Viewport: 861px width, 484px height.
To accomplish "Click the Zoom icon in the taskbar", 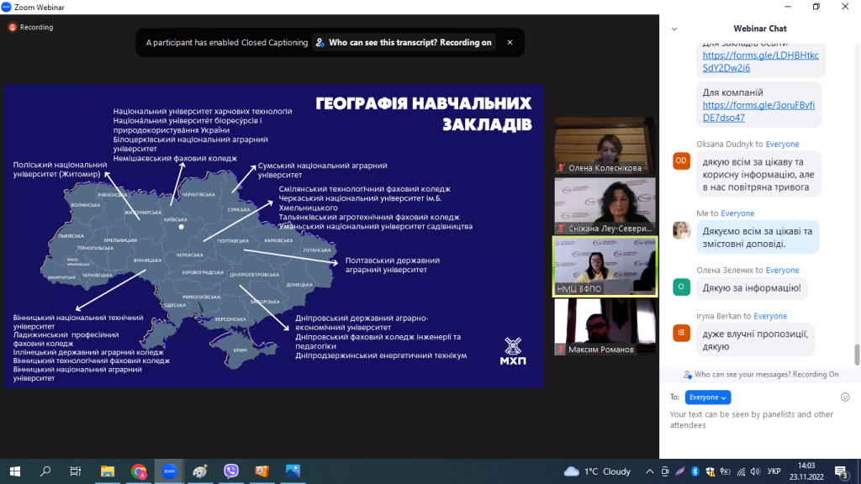I will pos(168,471).
